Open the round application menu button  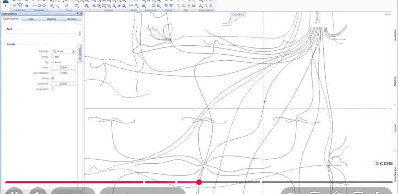pos(6,3)
